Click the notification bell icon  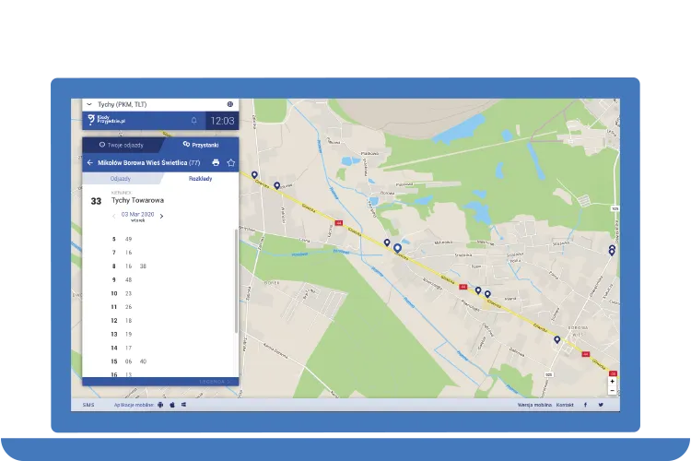(x=193, y=120)
